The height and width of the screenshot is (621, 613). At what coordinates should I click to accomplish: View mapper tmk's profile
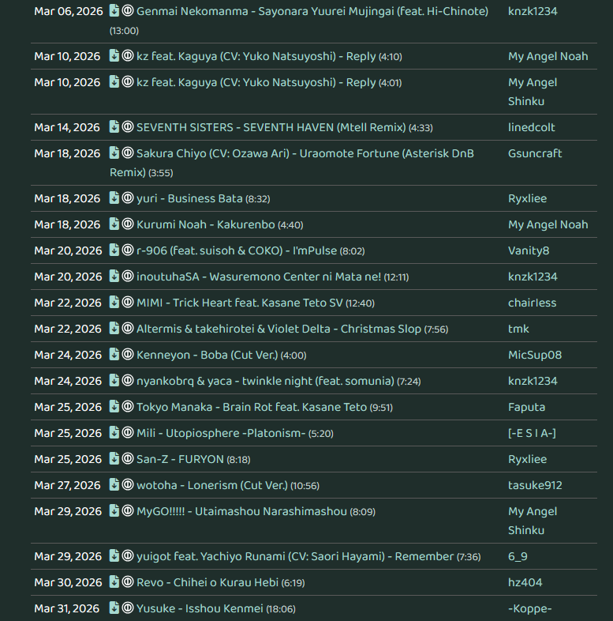pos(518,329)
